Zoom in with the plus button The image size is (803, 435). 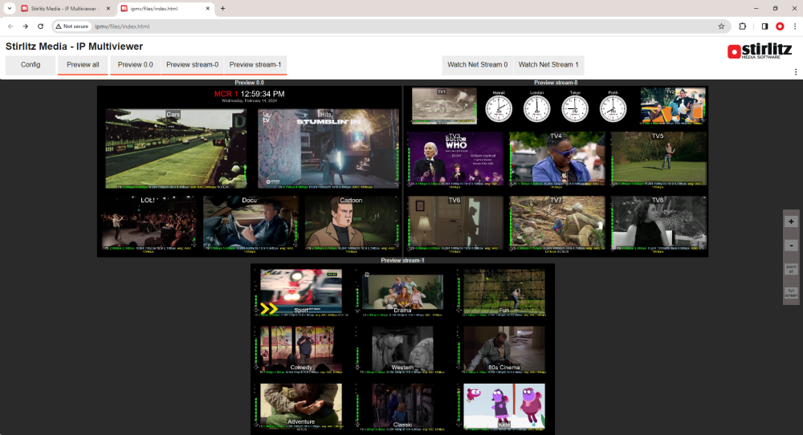[x=791, y=222]
